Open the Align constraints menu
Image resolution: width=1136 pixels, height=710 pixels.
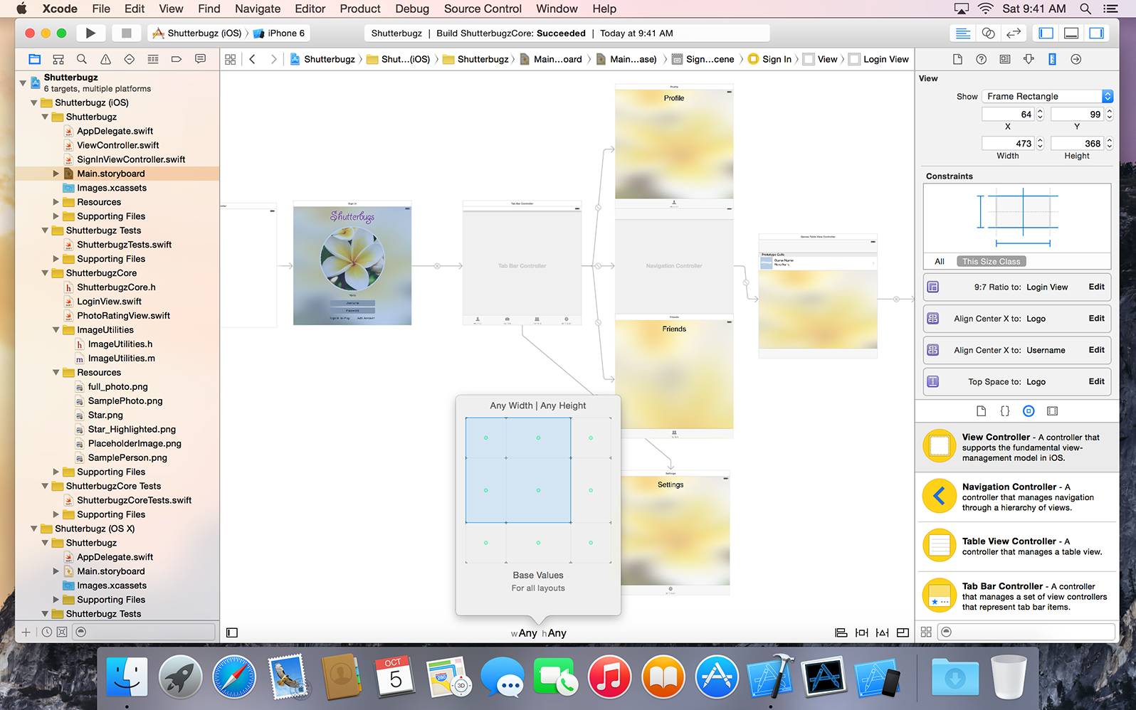click(x=841, y=632)
